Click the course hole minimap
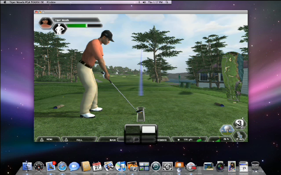Viewport: 281px width, 175px height. click(232, 77)
